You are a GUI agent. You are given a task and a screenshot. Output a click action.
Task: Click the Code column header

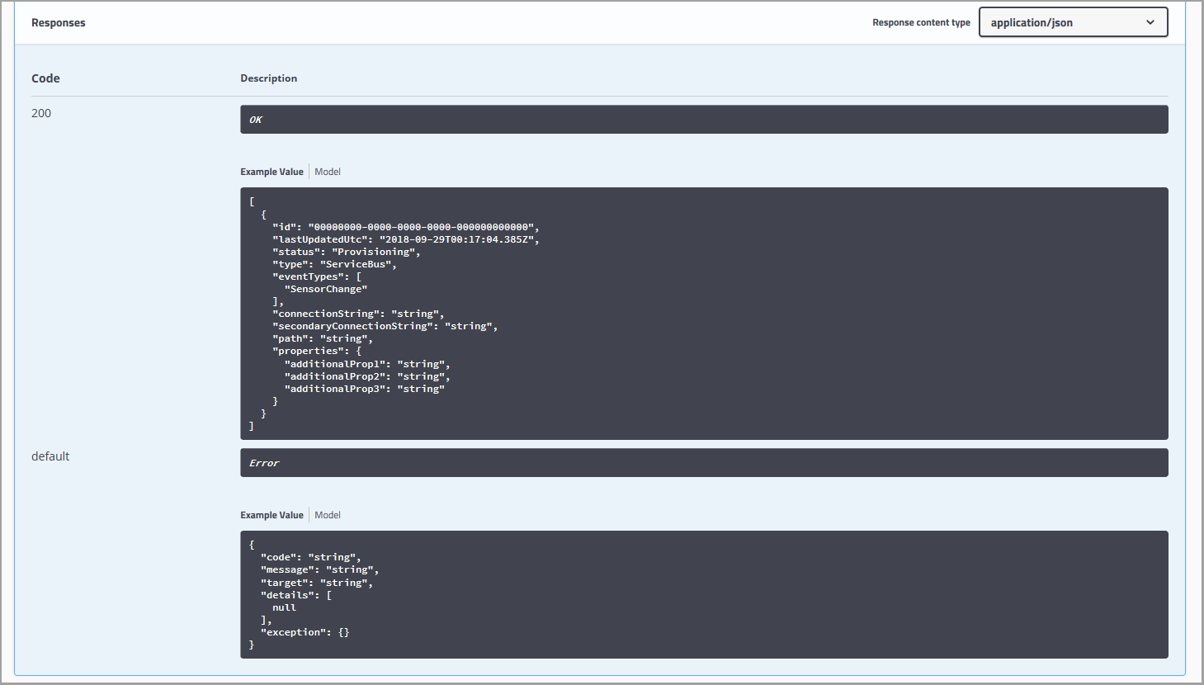[45, 78]
